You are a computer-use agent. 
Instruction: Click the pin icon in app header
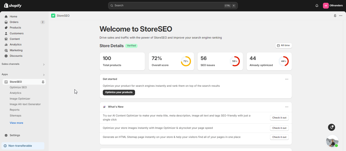click(x=335, y=16)
